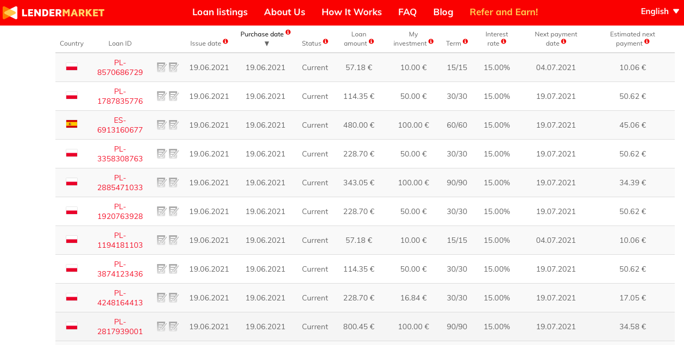Image resolution: width=684 pixels, height=345 pixels.
Task: Open the English language dropdown
Action: 659,11
